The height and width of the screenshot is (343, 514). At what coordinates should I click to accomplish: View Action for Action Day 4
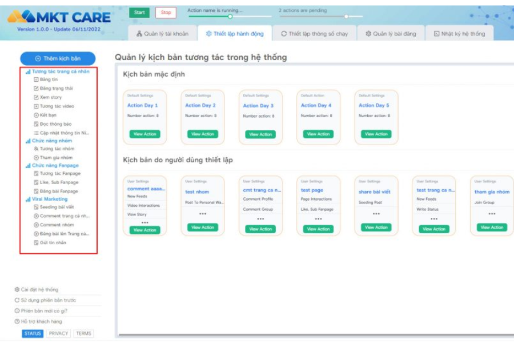318,134
